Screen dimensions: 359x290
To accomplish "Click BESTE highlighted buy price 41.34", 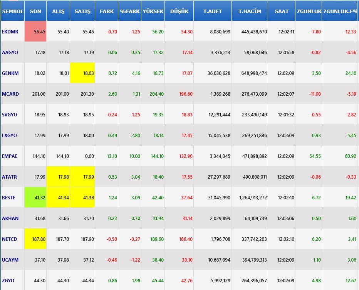I will pos(58,197).
